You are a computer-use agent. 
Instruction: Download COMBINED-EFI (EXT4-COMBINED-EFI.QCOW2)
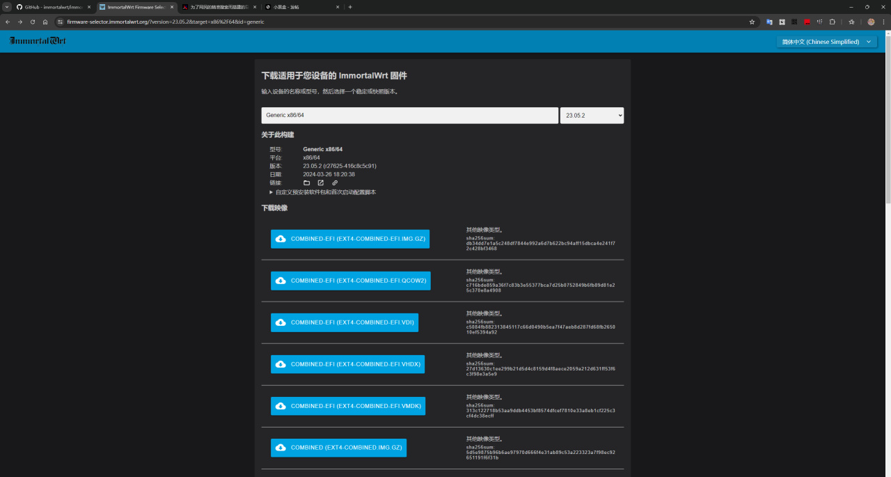point(351,281)
